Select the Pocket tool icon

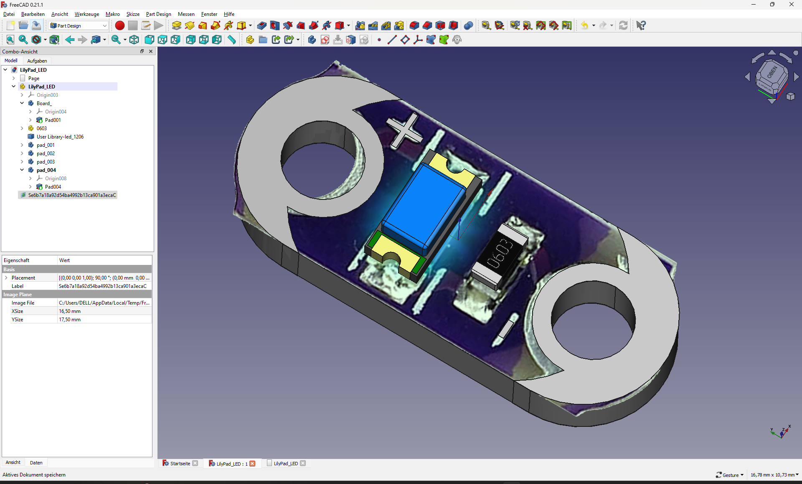point(262,25)
